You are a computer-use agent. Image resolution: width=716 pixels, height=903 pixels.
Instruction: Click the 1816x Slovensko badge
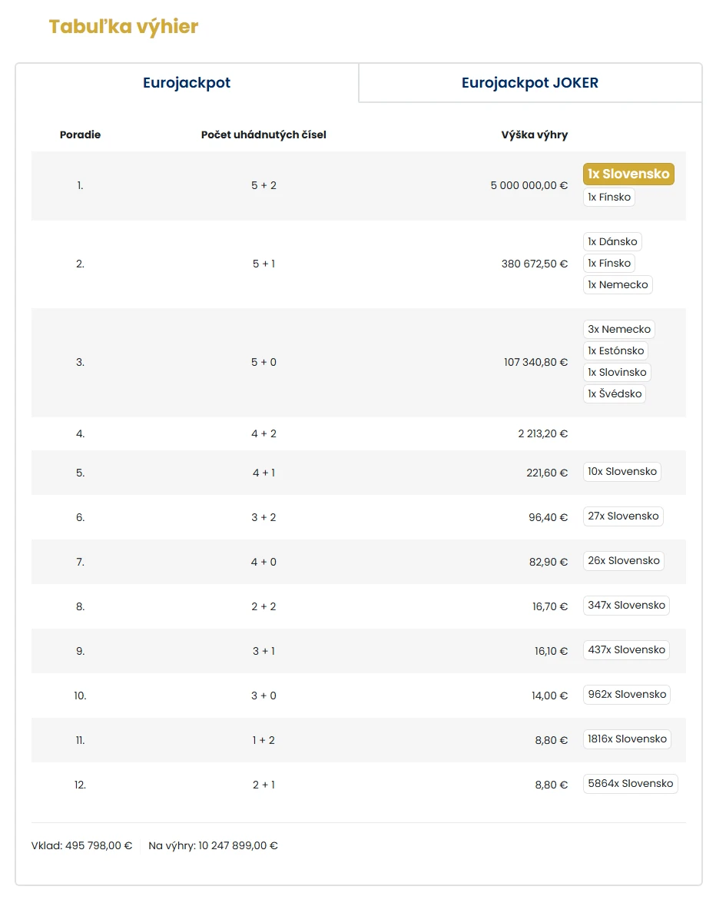tap(627, 739)
